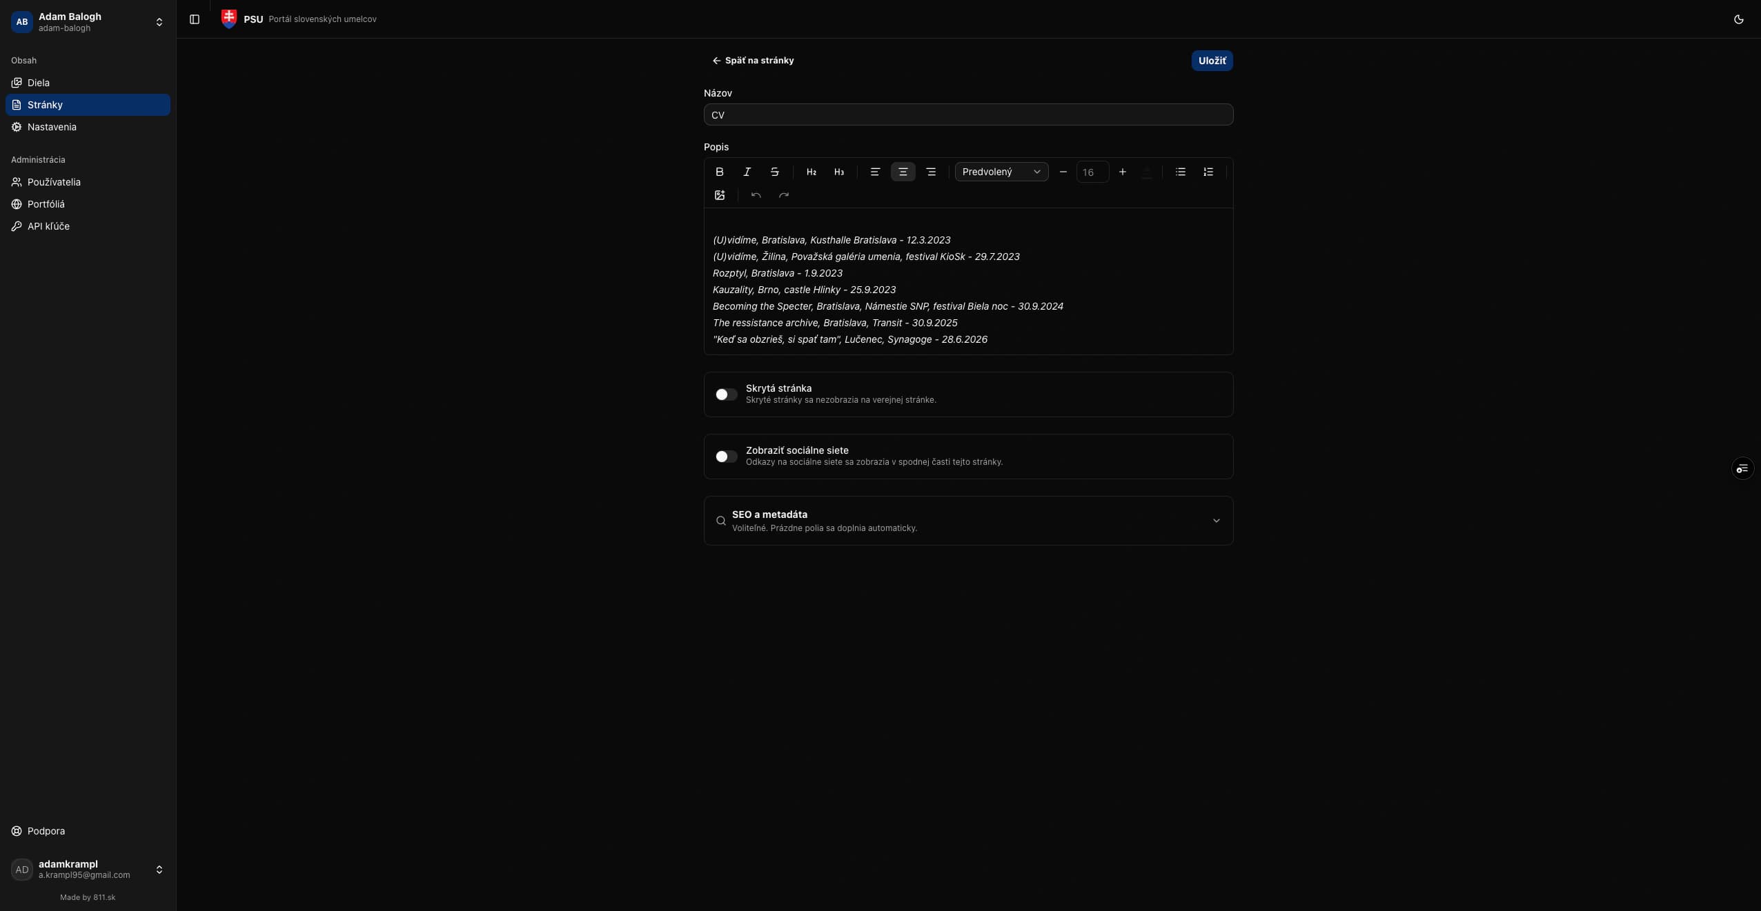Open Nastavenia in the sidebar
The image size is (1761, 911).
point(88,127)
